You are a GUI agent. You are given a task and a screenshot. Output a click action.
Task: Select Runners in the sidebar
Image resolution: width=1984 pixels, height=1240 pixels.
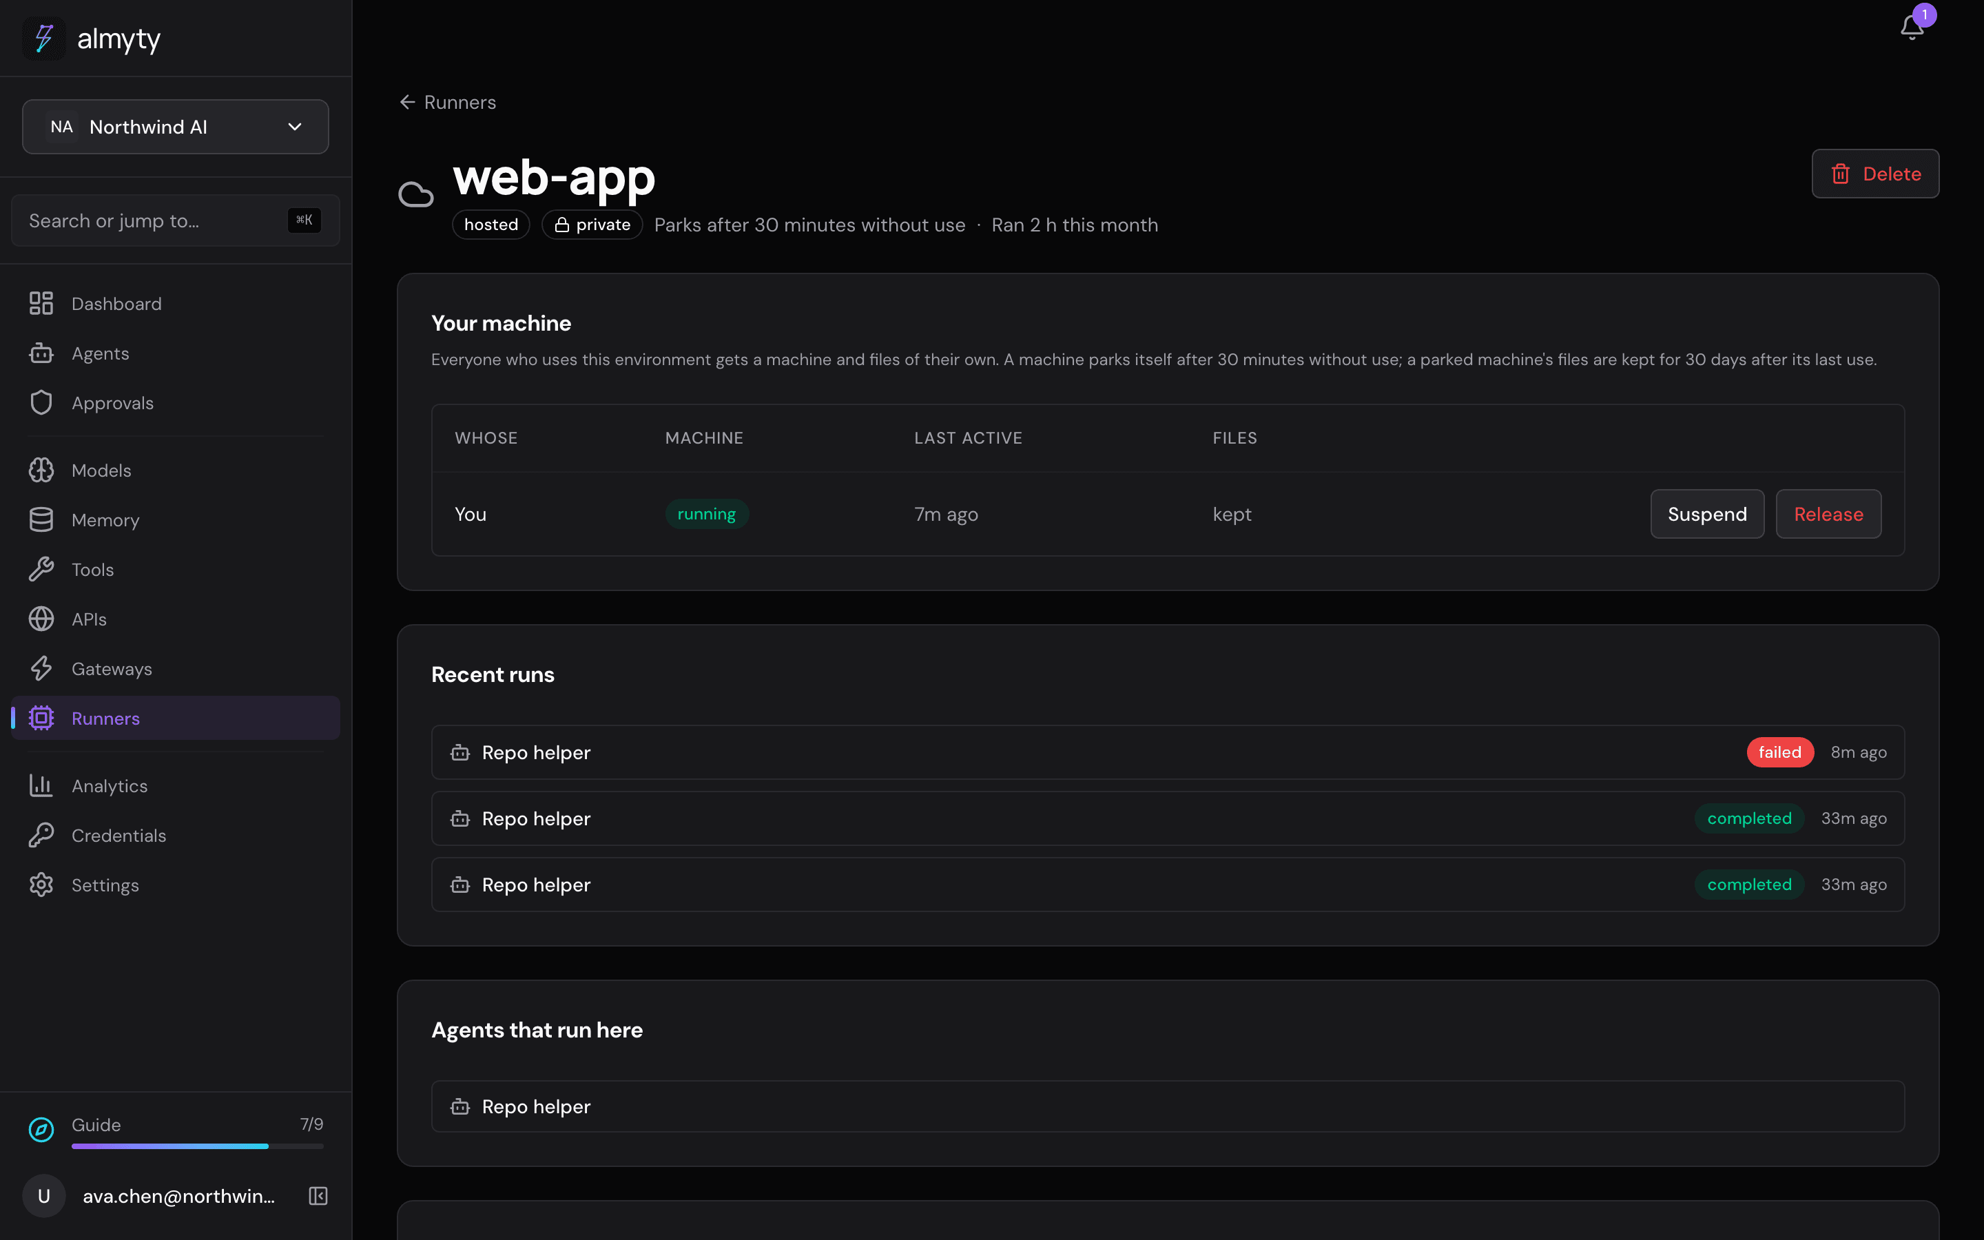tap(176, 719)
